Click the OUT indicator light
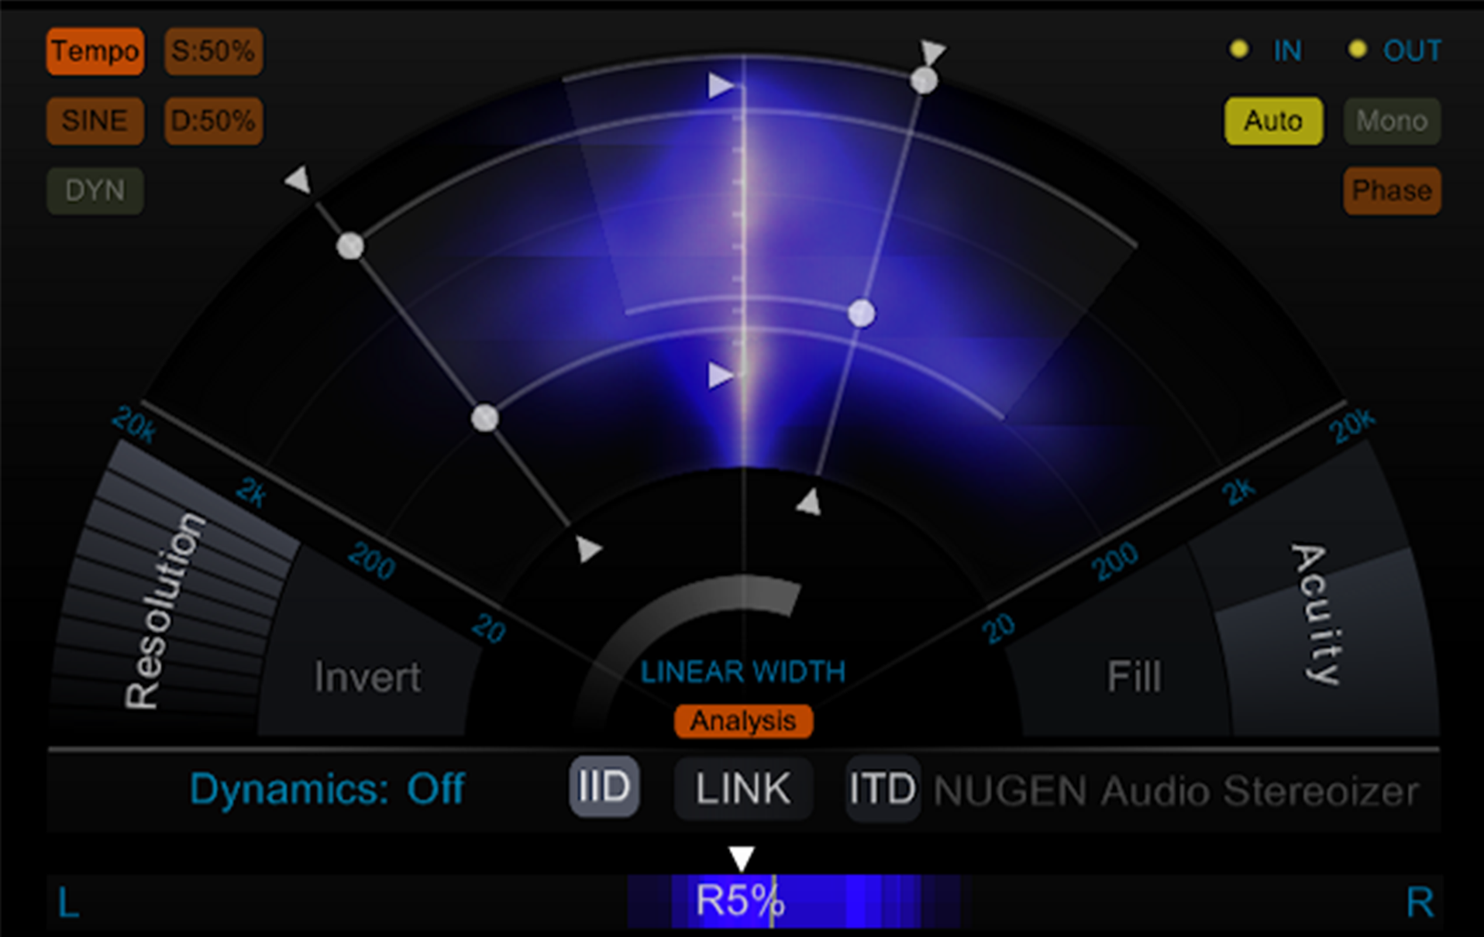Viewport: 1484px width, 937px height. [1357, 50]
